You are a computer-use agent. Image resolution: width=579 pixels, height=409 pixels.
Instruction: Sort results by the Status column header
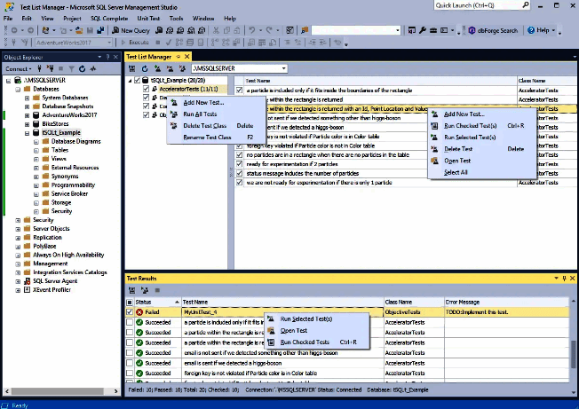point(144,302)
